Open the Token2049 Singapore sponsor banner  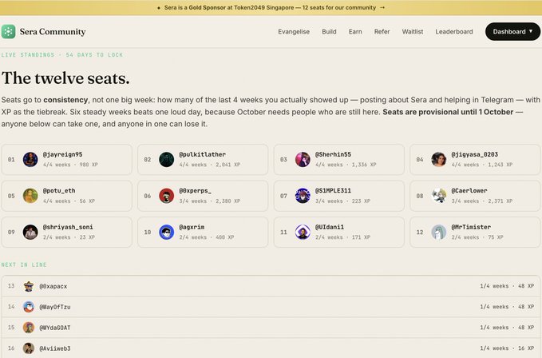(271, 8)
